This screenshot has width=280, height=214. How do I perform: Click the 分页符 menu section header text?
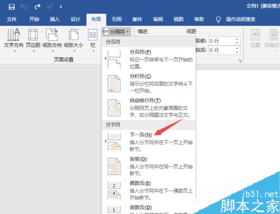point(113,42)
